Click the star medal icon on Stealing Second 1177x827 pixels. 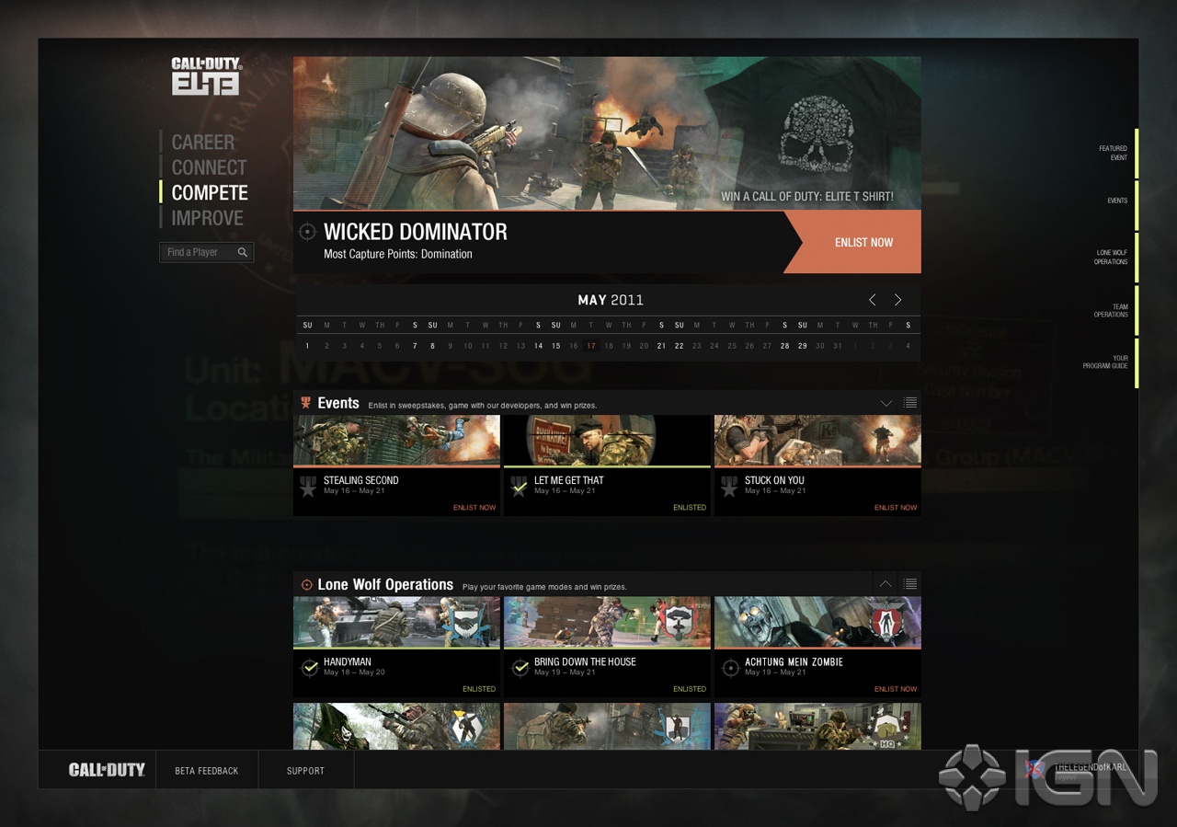(308, 487)
